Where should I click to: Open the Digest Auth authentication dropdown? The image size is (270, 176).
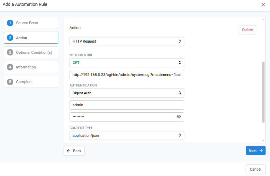pyautogui.click(x=127, y=93)
